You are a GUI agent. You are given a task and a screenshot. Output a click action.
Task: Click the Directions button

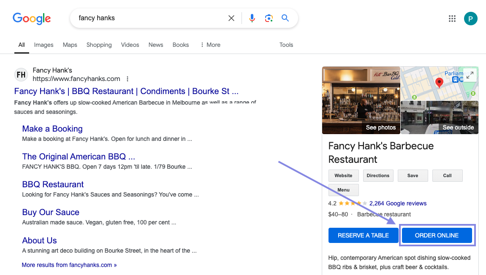coord(378,175)
